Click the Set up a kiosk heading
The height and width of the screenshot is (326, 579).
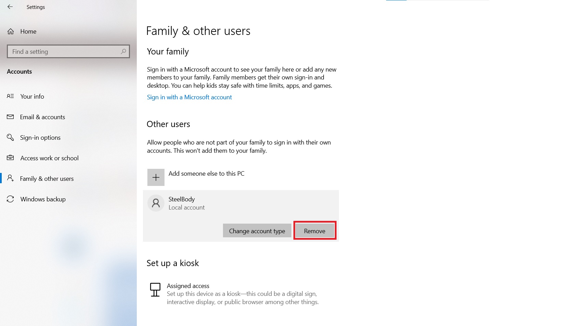pos(173,263)
